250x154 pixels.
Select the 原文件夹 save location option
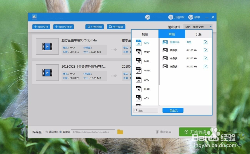point(47,132)
